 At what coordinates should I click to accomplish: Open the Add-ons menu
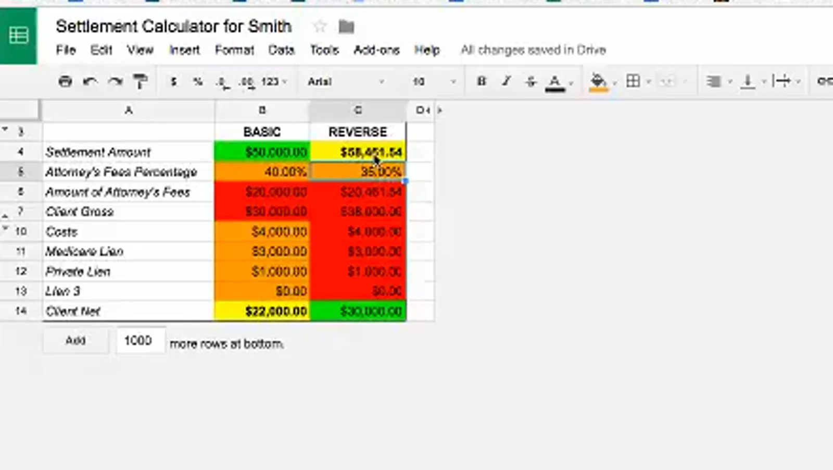pos(376,50)
